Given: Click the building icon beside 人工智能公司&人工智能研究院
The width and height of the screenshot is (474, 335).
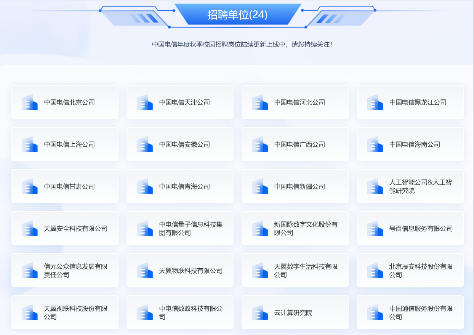Looking at the screenshot, I should (375, 186).
